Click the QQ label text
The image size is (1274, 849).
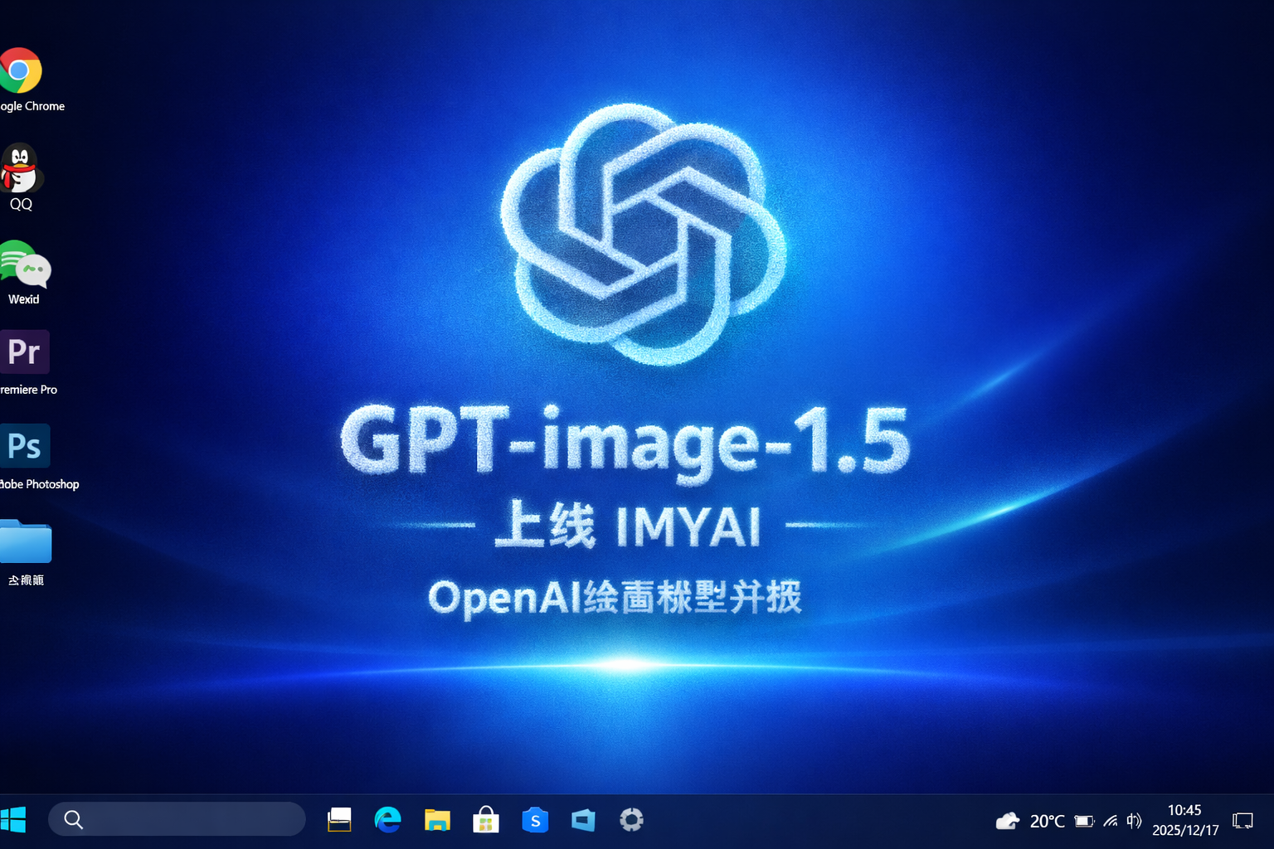(x=21, y=204)
